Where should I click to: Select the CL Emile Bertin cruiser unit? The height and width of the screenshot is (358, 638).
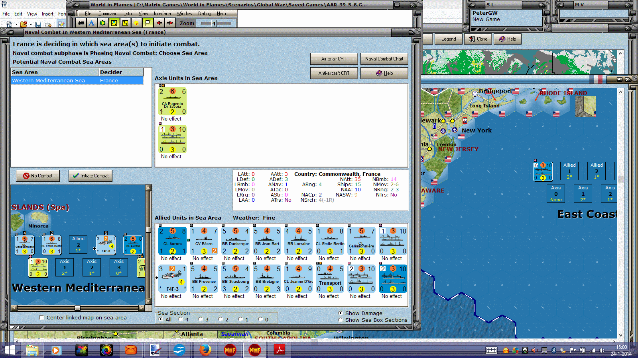pyautogui.click(x=330, y=241)
